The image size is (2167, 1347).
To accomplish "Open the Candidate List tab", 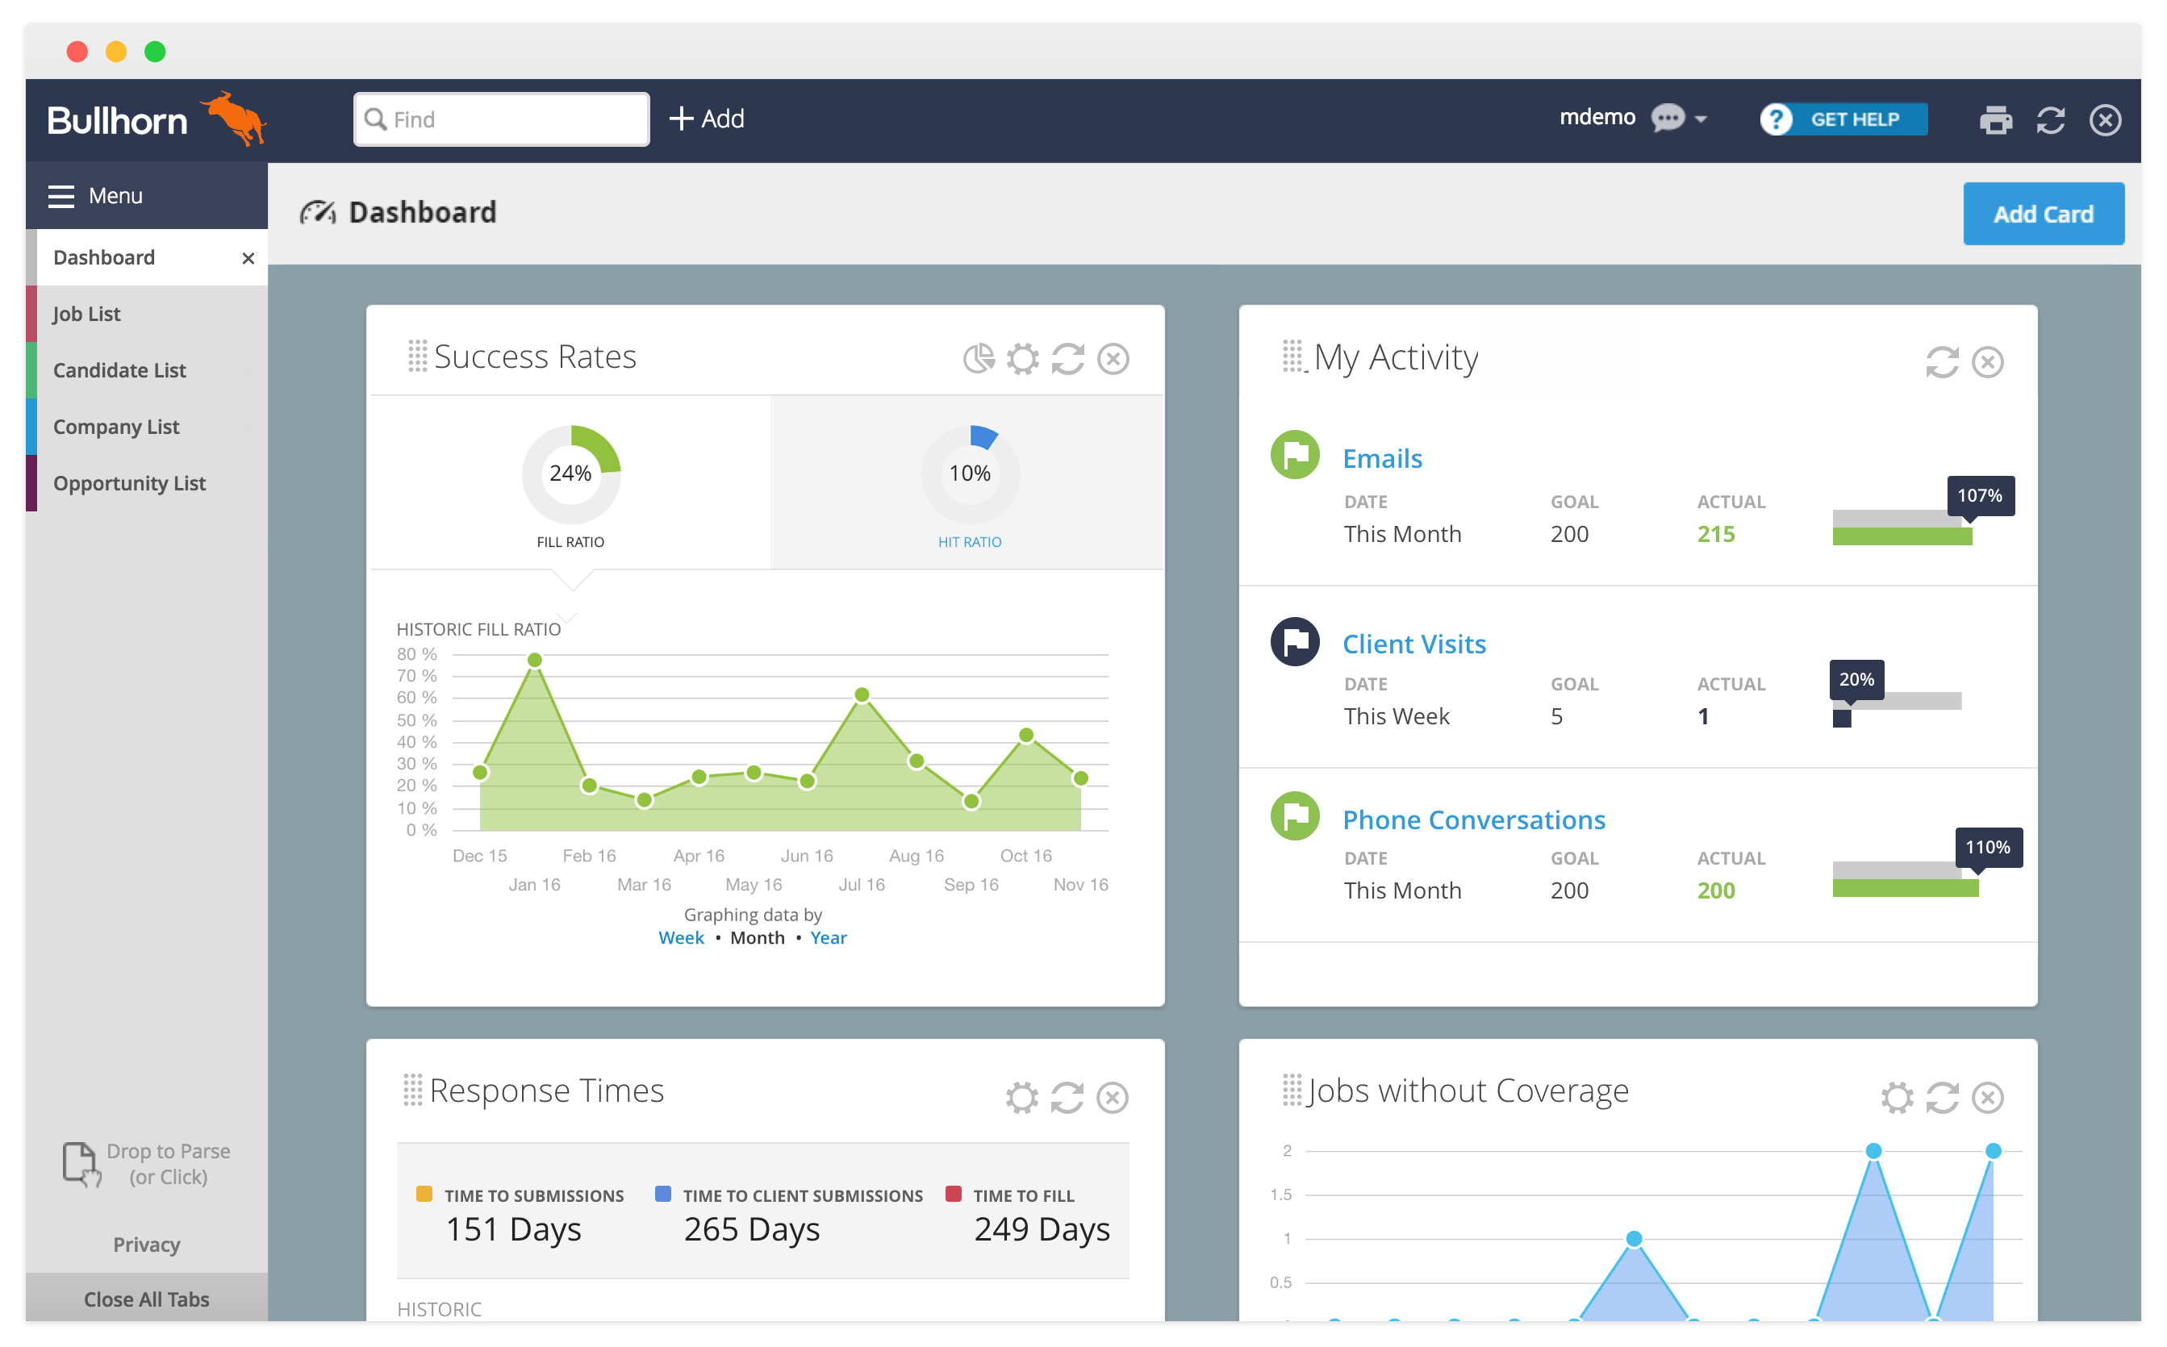I will 119,370.
